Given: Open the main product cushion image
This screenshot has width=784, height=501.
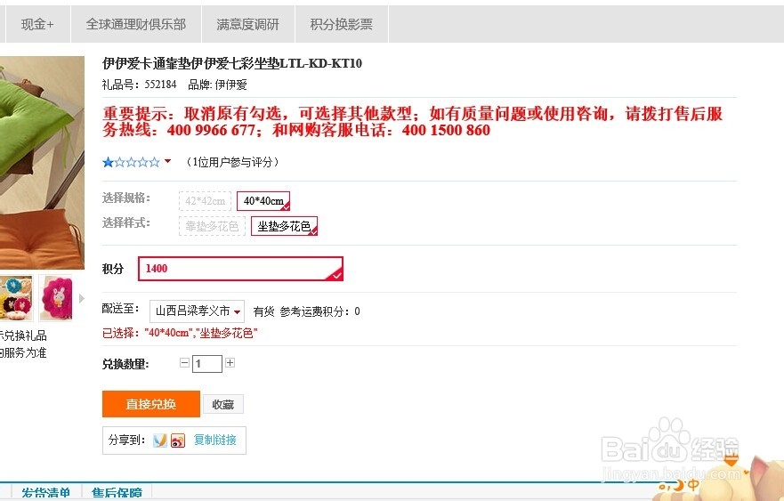Looking at the screenshot, I should click(42, 163).
